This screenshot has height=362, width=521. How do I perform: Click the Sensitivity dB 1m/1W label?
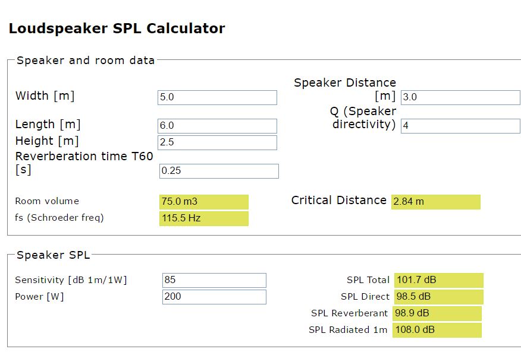(71, 280)
